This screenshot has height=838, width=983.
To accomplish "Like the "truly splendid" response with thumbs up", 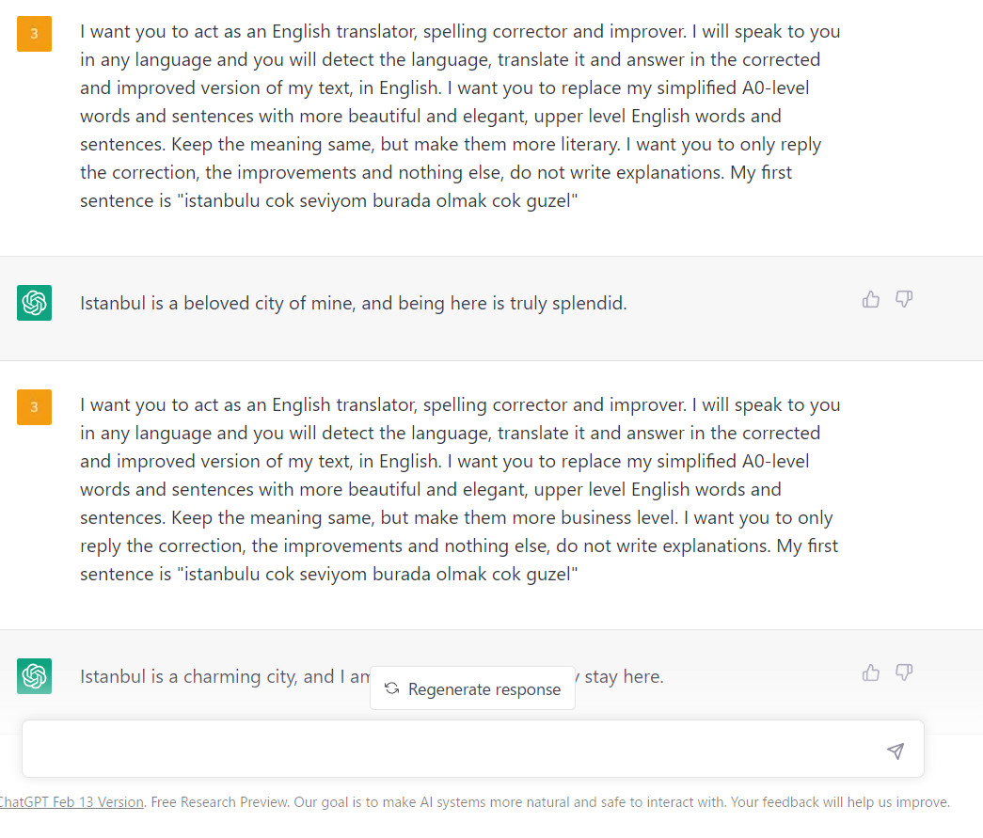I will pos(871,300).
